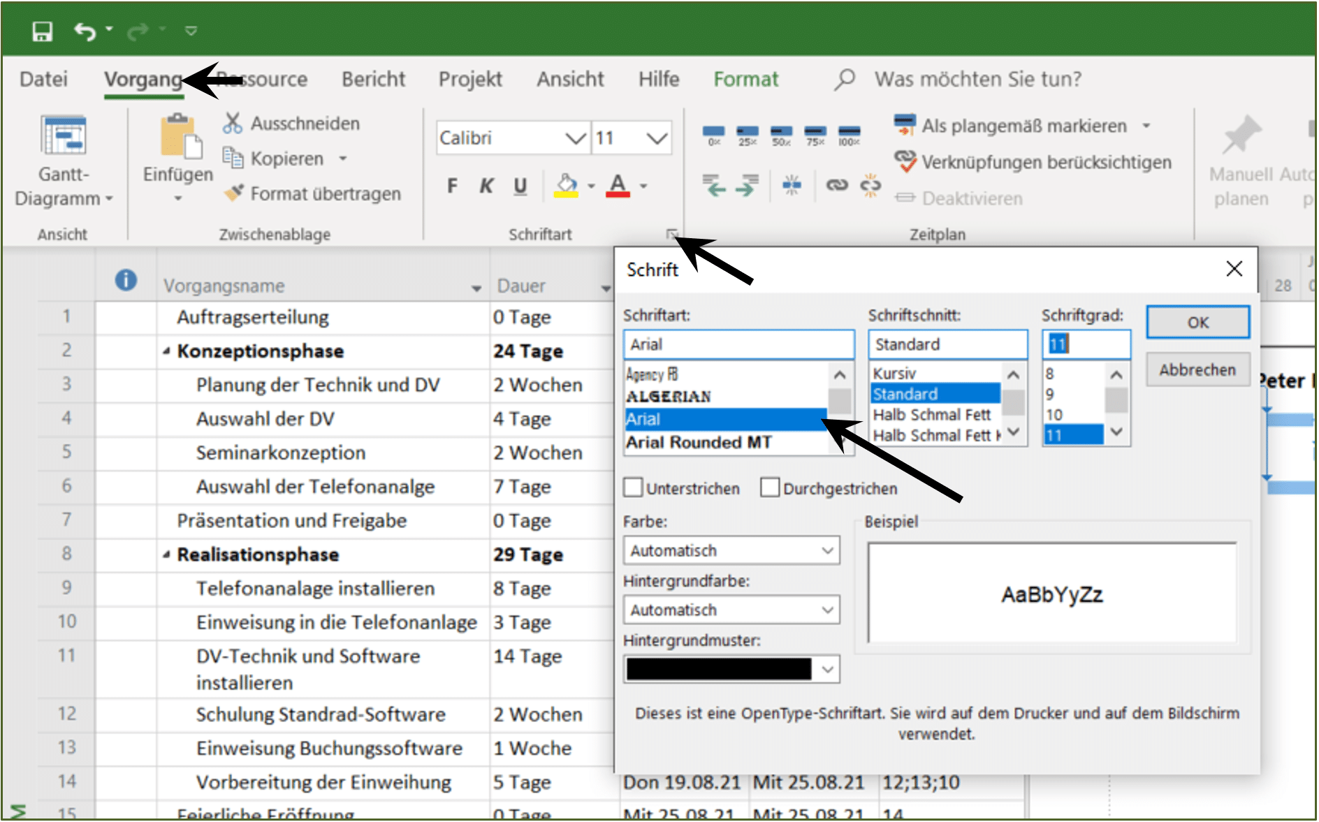Click Ausschneiden scissors icon

click(x=232, y=123)
